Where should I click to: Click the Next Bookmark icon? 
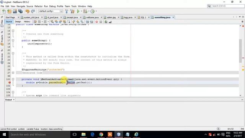(x=78, y=22)
